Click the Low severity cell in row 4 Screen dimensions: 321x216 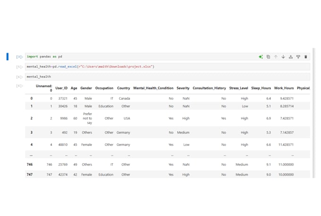[x=186, y=144]
